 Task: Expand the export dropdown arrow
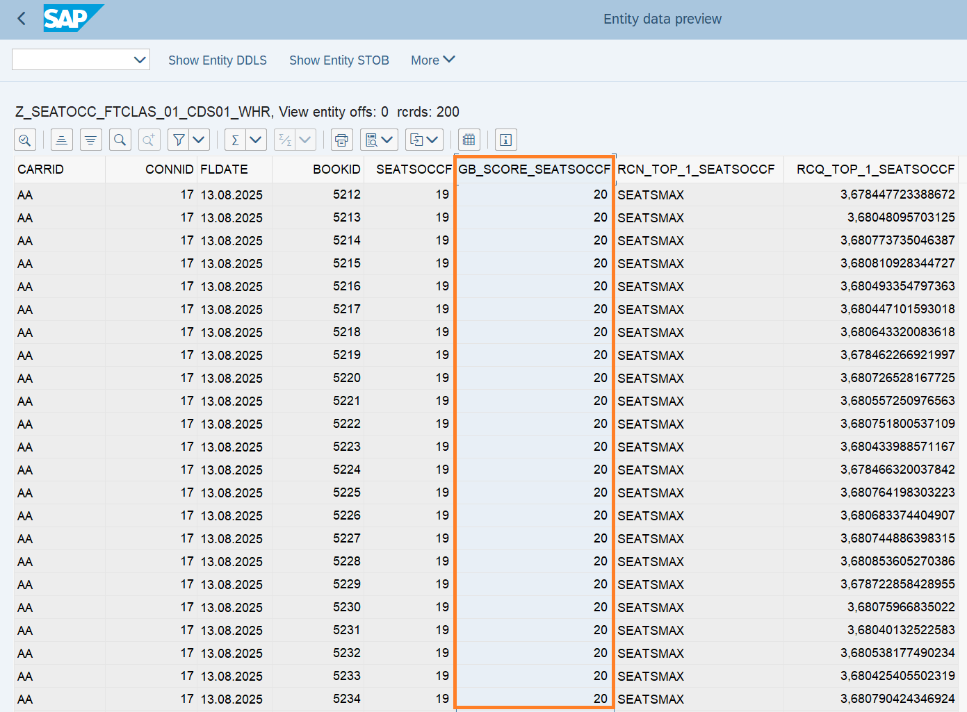coord(432,140)
